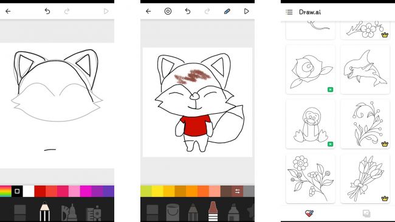
Task: Open the rainbow color picker swatch
Action: (5, 191)
